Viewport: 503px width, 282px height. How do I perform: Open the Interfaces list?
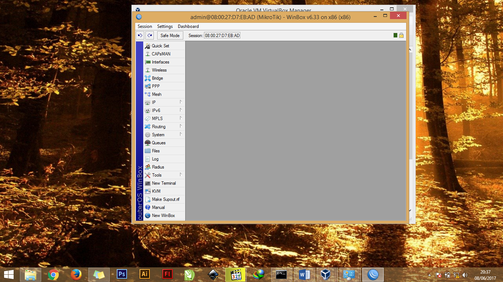click(x=164, y=62)
